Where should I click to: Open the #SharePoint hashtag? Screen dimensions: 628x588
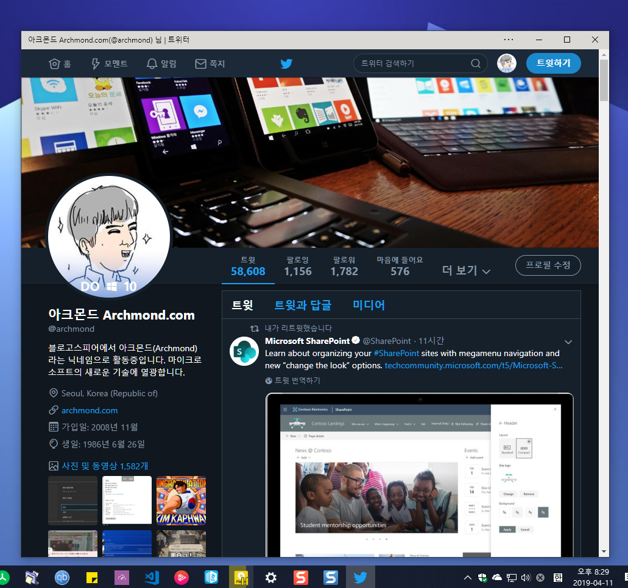click(396, 354)
